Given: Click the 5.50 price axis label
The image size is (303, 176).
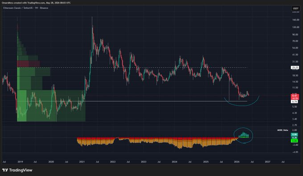Looking at the screenshot, I should pos(295,107).
